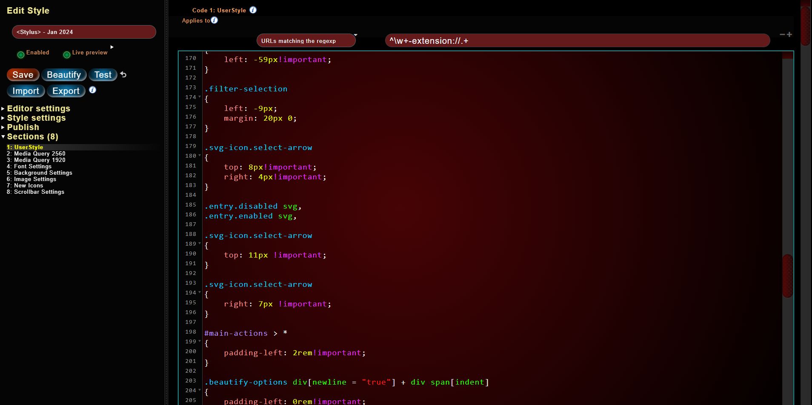The height and width of the screenshot is (405, 812).
Task: Click '.entry.disabled svg,' on line 185
Action: pyautogui.click(x=253, y=206)
